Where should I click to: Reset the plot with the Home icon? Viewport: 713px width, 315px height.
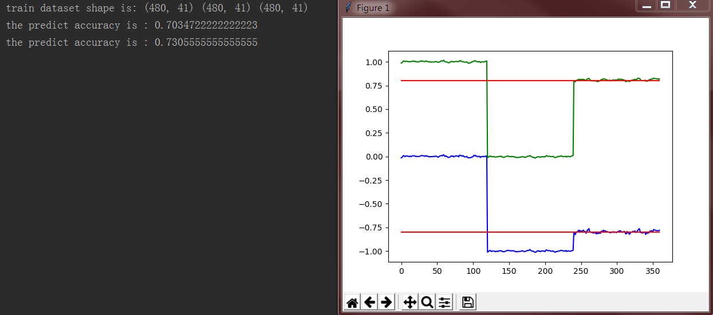[353, 302]
